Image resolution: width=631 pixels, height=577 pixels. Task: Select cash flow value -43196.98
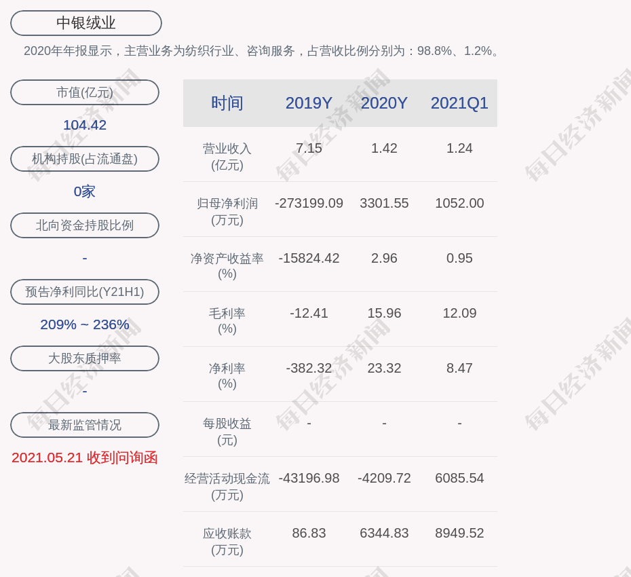309,479
